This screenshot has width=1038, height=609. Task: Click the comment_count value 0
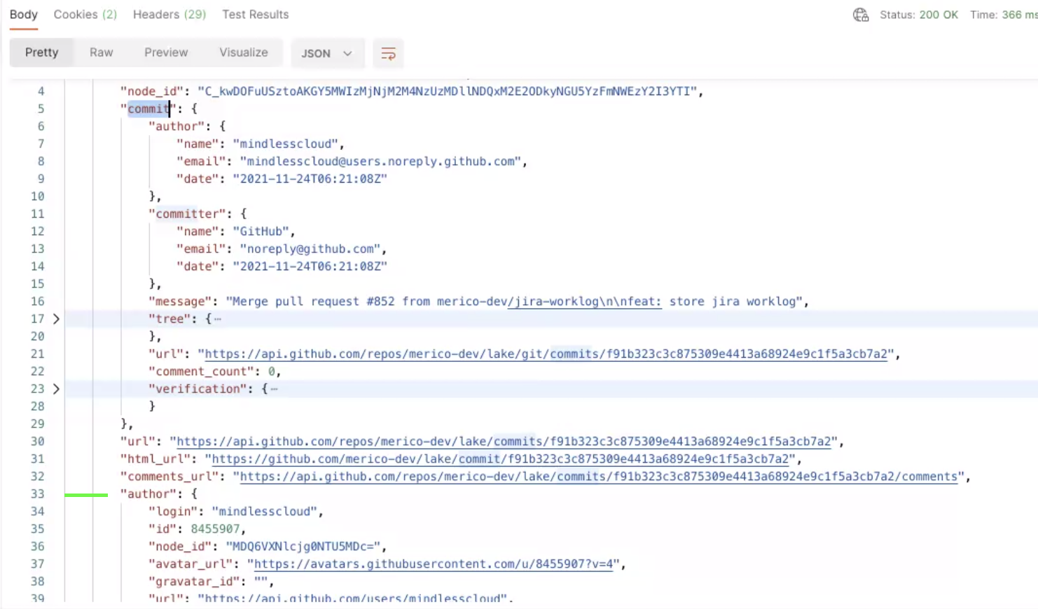tap(272, 372)
